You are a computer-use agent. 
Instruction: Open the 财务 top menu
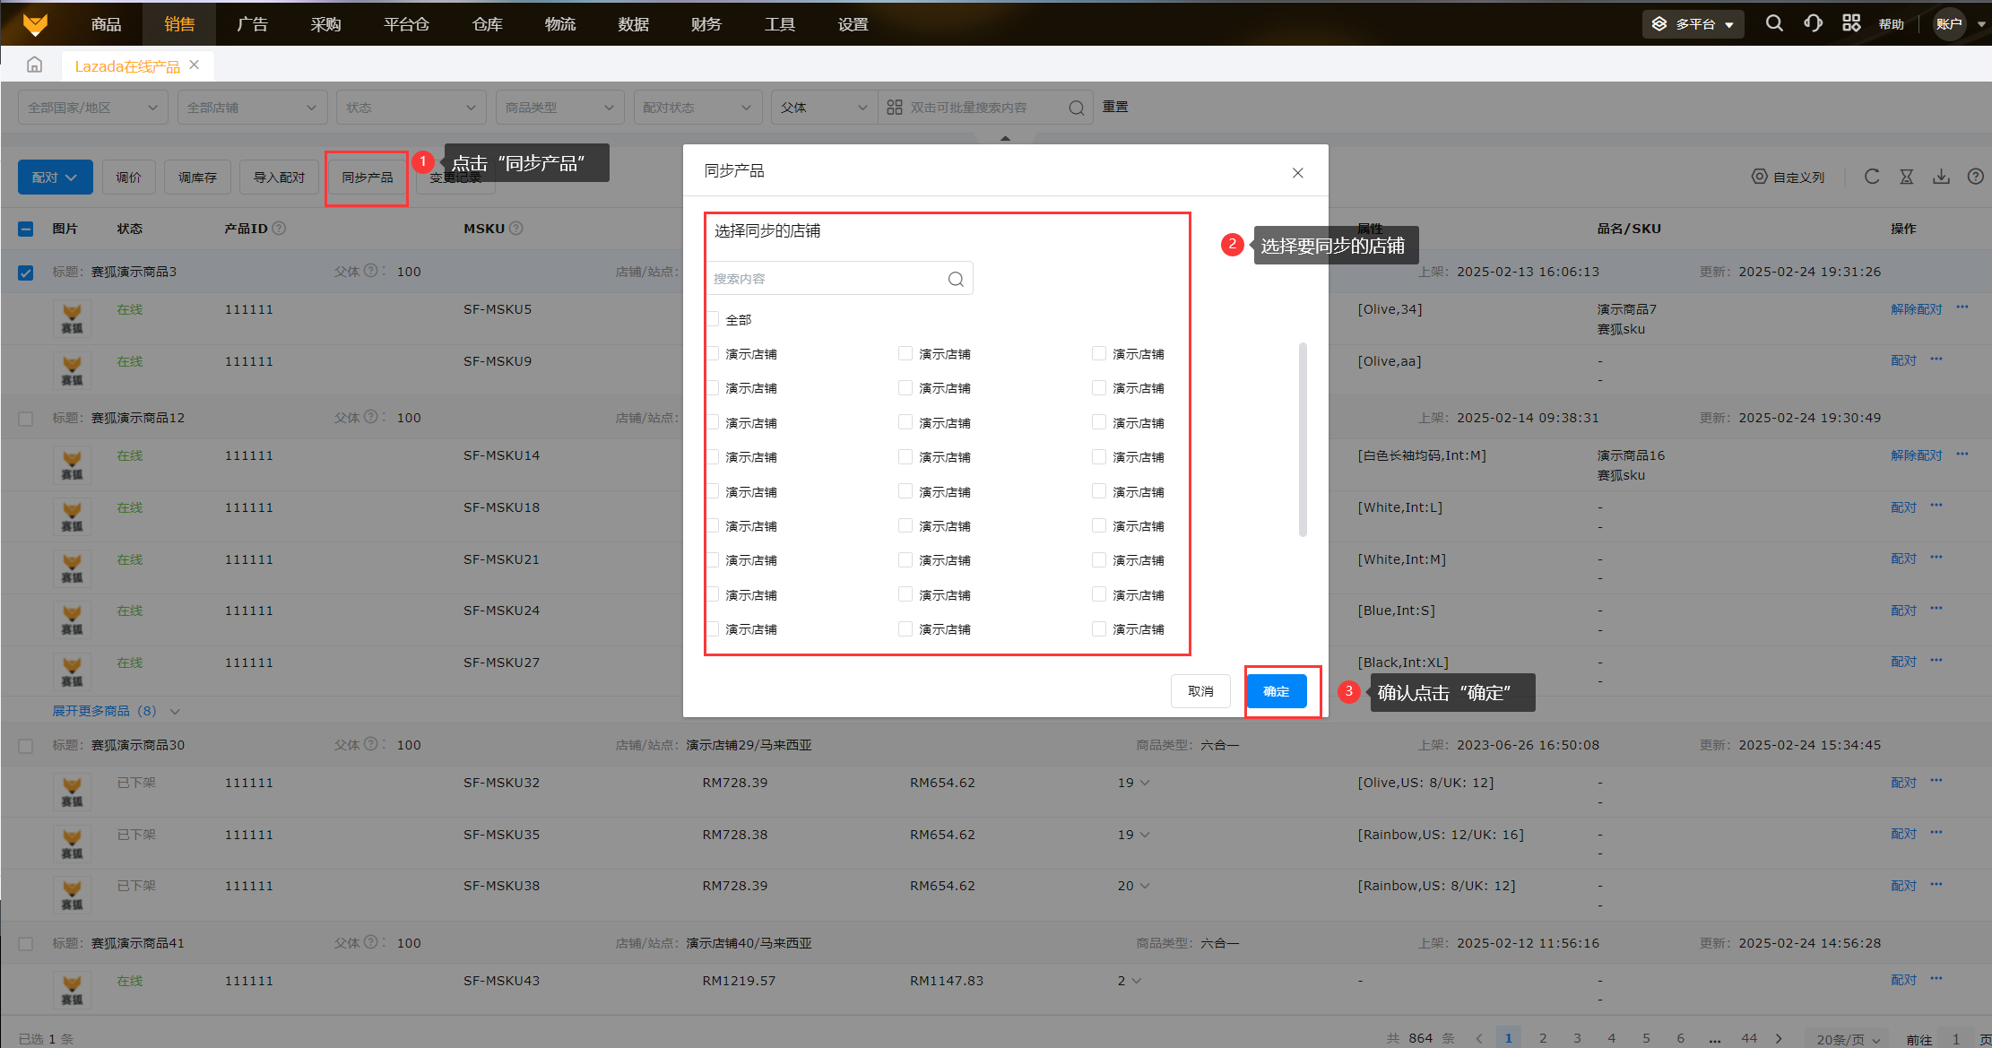click(706, 24)
